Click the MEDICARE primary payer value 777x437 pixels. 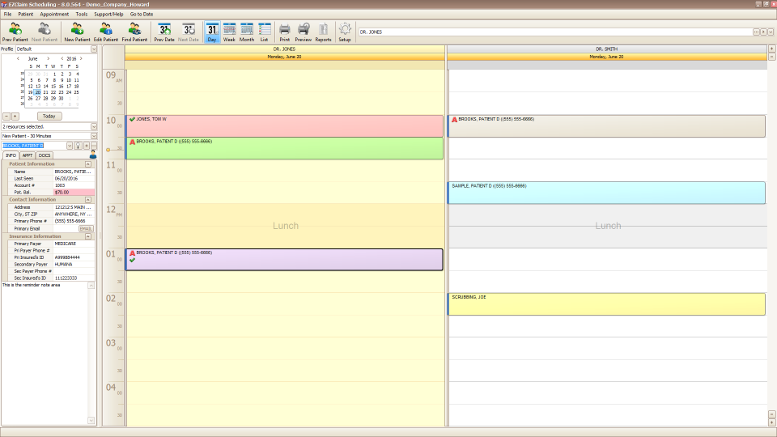click(x=74, y=244)
